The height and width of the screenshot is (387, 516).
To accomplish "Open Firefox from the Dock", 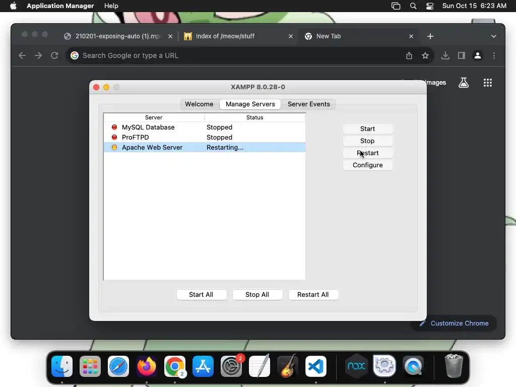I will [147, 366].
